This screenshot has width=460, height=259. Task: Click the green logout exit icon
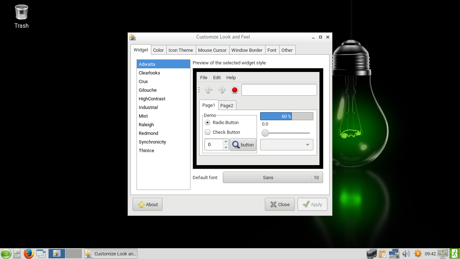coord(455,254)
